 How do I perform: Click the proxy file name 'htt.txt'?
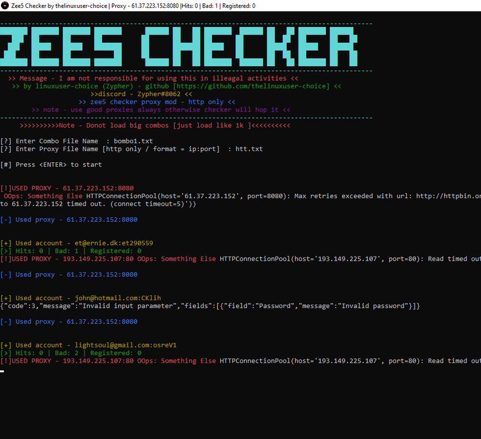tap(249, 149)
